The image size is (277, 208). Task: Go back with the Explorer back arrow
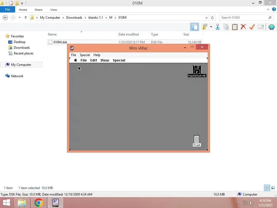coord(5,18)
